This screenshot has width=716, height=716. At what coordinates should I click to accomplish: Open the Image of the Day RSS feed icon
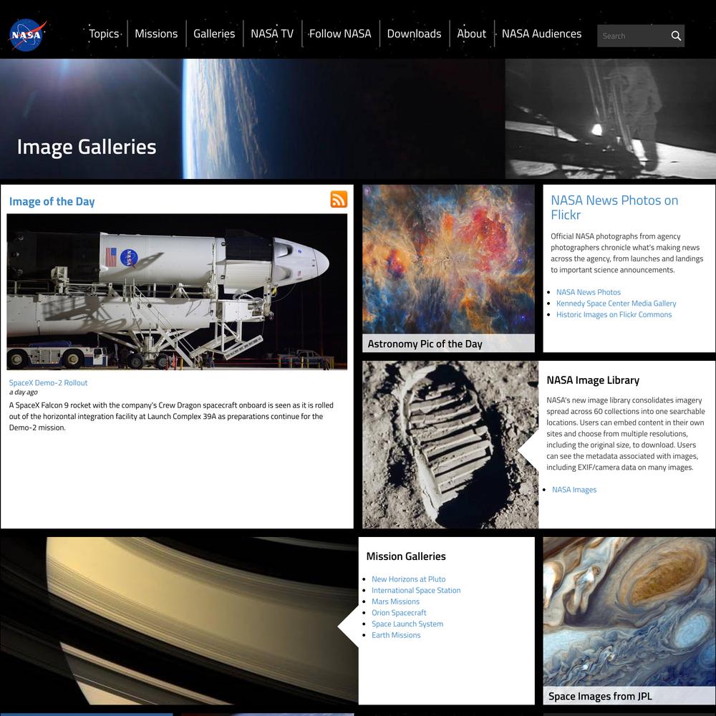tap(339, 200)
